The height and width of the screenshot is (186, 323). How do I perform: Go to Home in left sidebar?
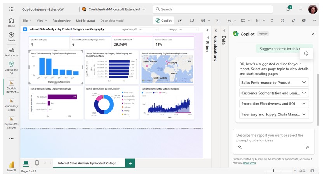[x=11, y=22]
